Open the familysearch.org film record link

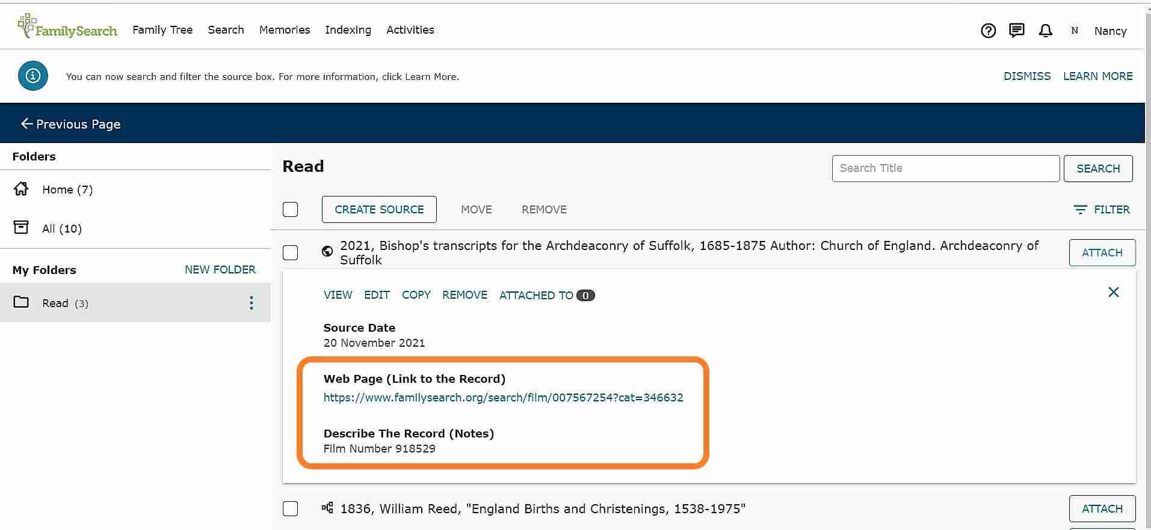[x=503, y=397]
